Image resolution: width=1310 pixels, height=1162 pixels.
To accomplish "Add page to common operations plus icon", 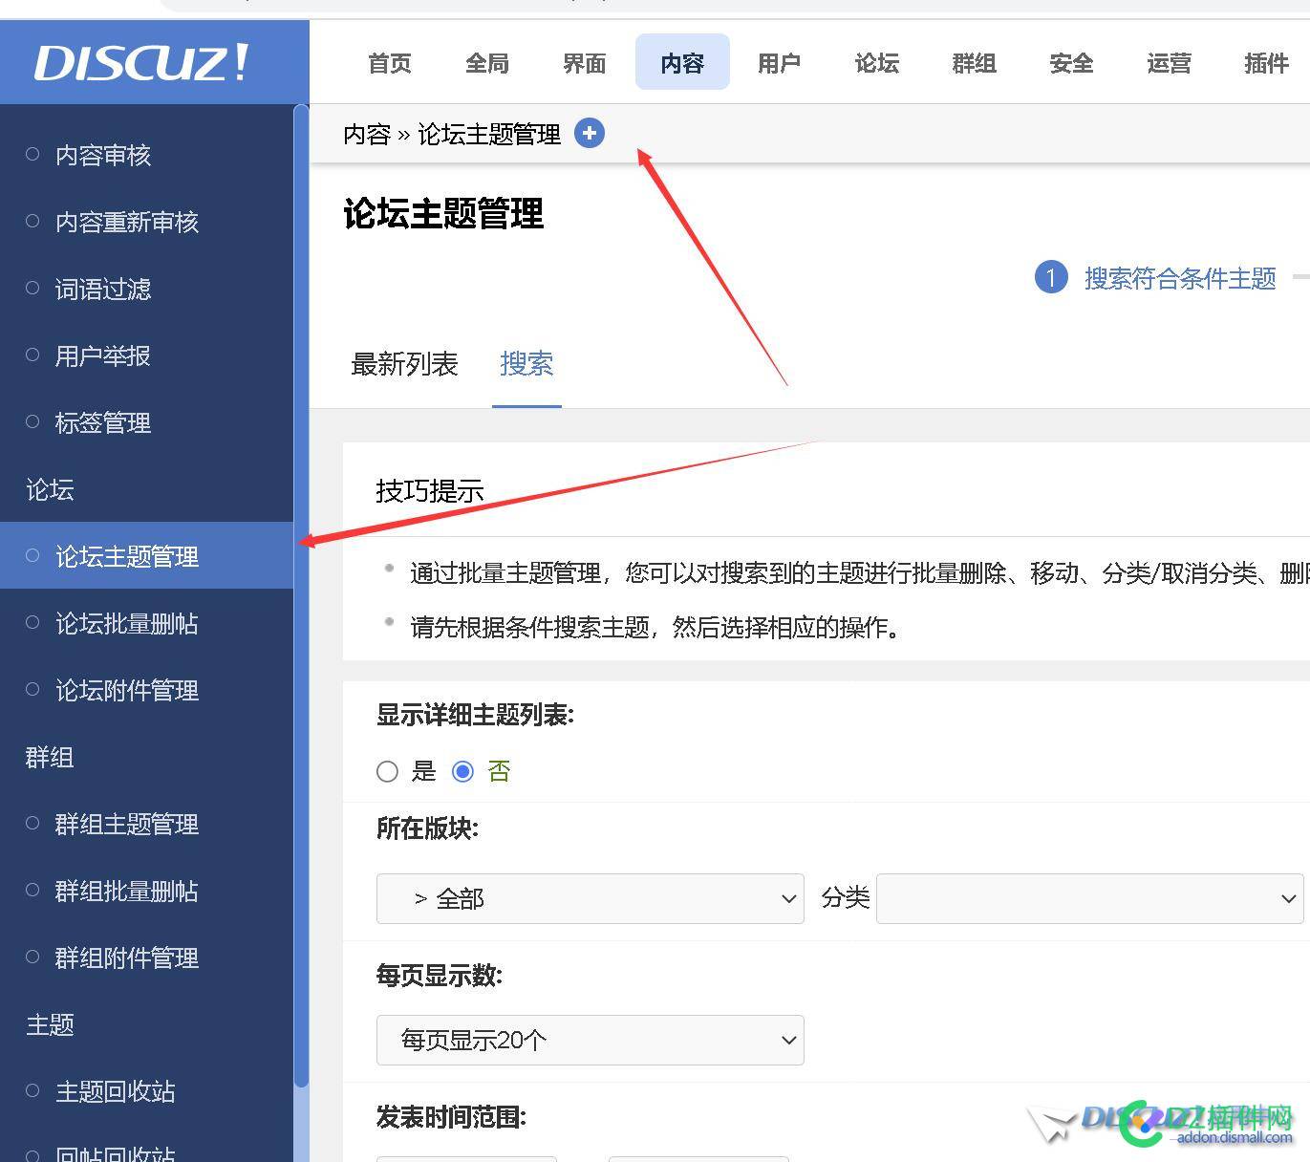I will (590, 134).
